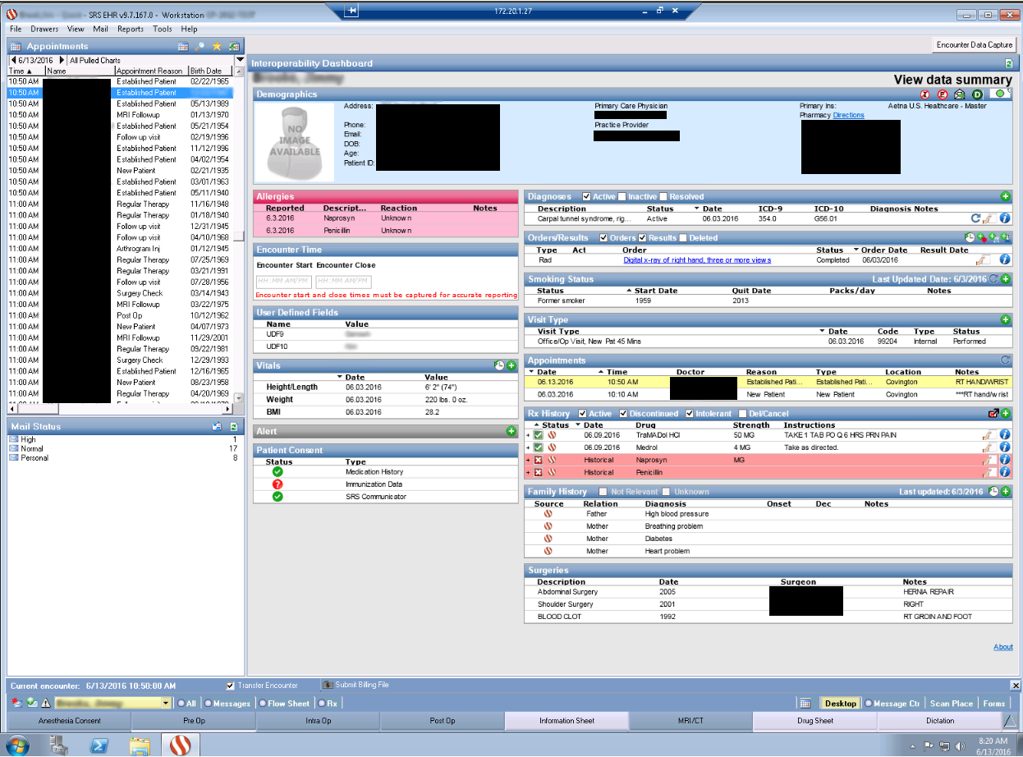Click the magnifier search icon in Appointments header
Screen dimensions: 1023x757
(x=200, y=47)
